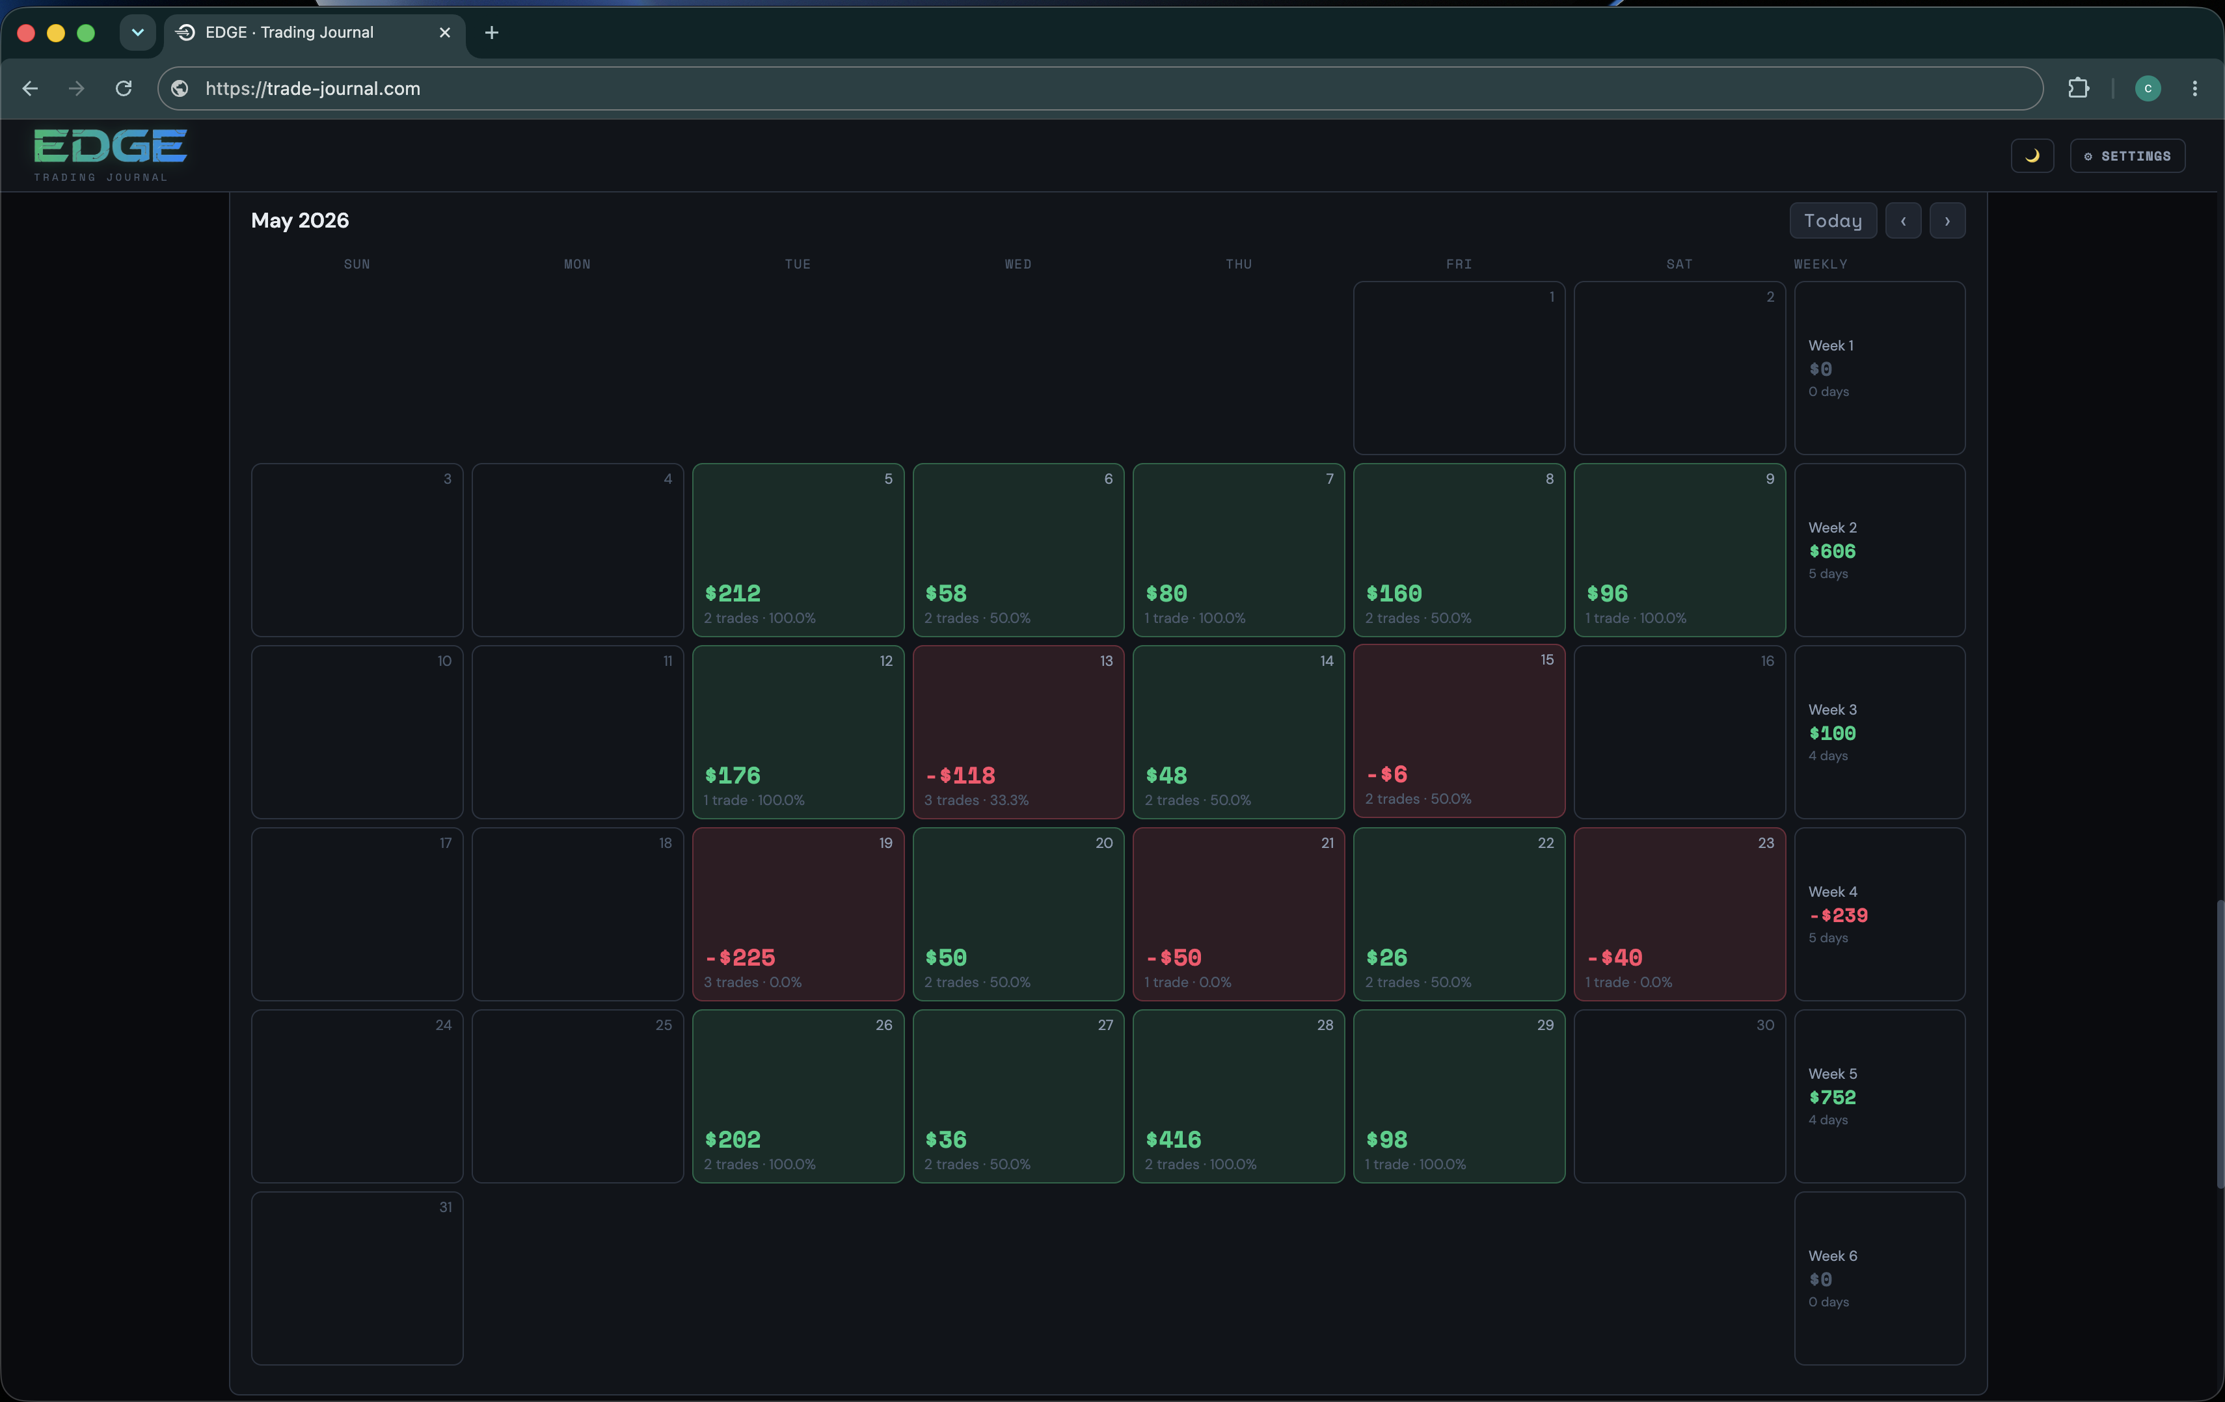The image size is (2225, 1402).
Task: Select Week 1 summary card
Action: click(1880, 367)
